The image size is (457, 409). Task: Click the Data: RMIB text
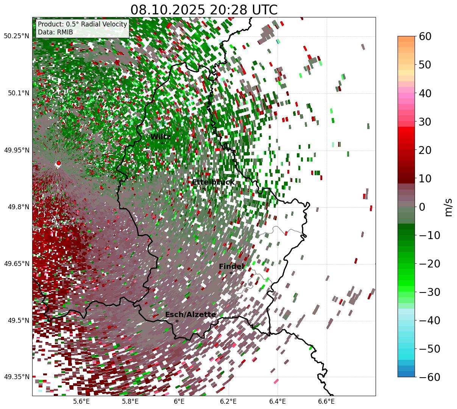tap(55, 33)
